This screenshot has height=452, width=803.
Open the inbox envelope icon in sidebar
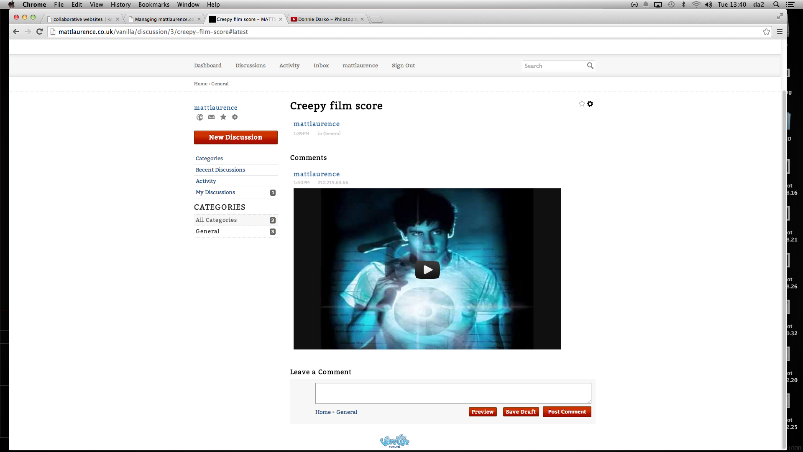point(212,117)
